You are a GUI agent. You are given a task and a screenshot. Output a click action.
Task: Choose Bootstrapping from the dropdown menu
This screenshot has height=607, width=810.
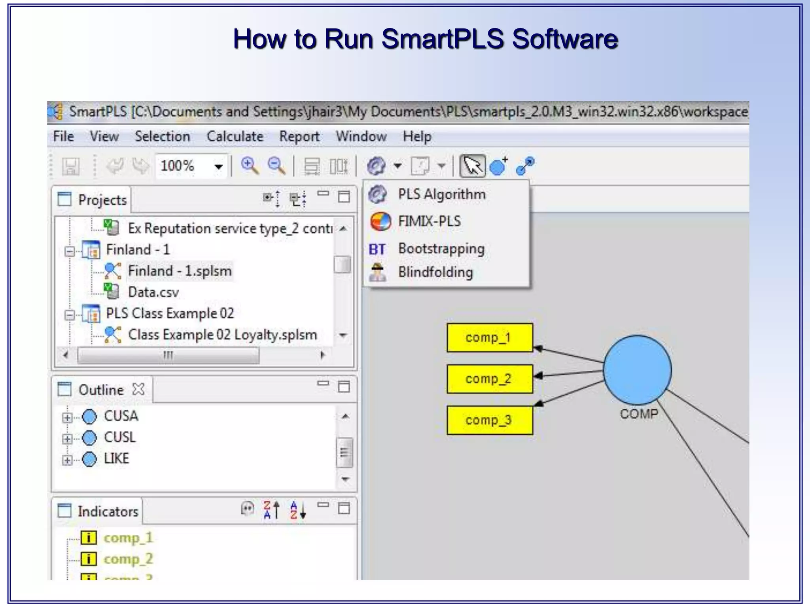(441, 249)
